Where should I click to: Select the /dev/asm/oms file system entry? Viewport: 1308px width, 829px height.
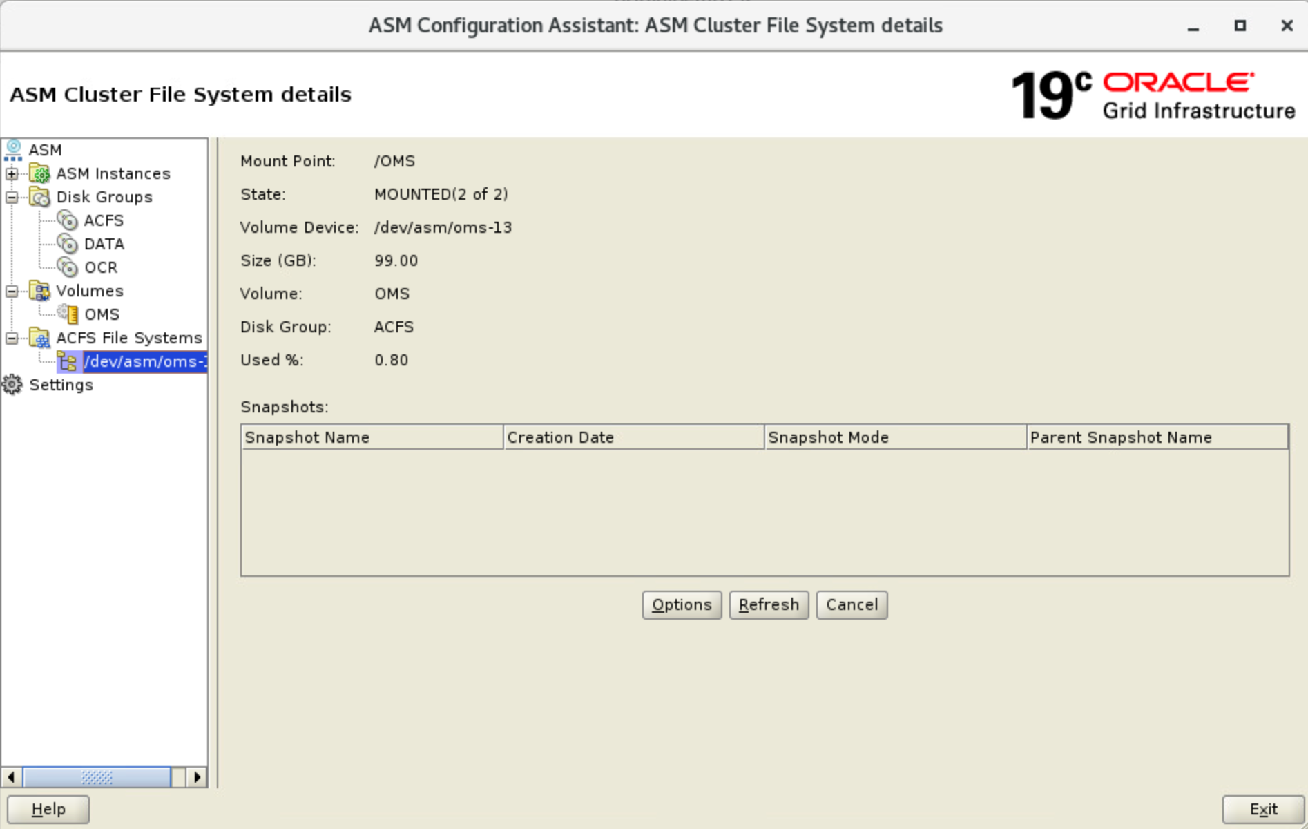[145, 361]
